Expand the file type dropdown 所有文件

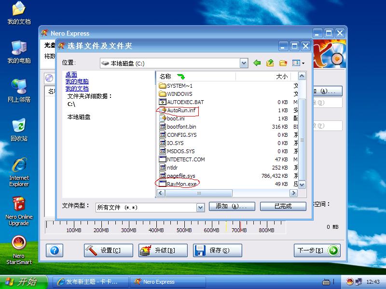click(200, 208)
